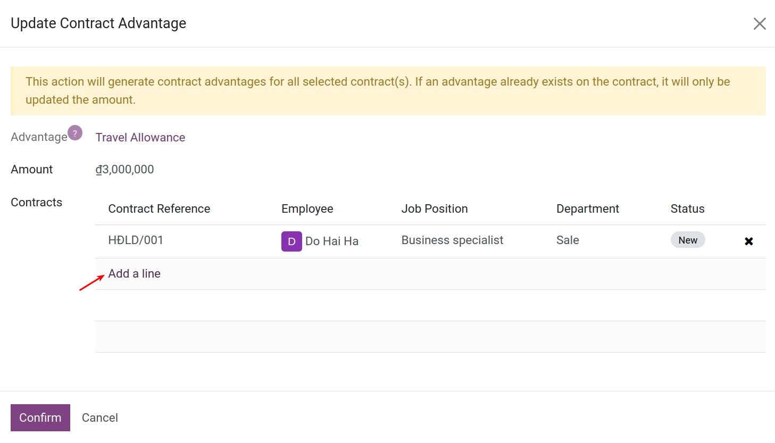This screenshot has width=775, height=443.
Task: Click Add a line under contracts
Action: point(134,273)
